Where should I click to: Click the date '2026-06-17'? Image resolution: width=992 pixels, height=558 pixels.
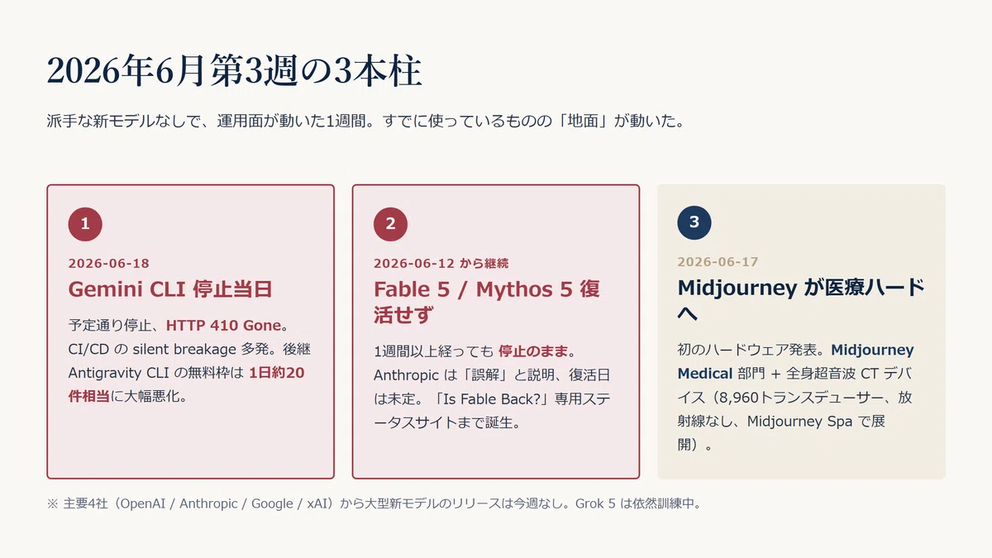[718, 262]
